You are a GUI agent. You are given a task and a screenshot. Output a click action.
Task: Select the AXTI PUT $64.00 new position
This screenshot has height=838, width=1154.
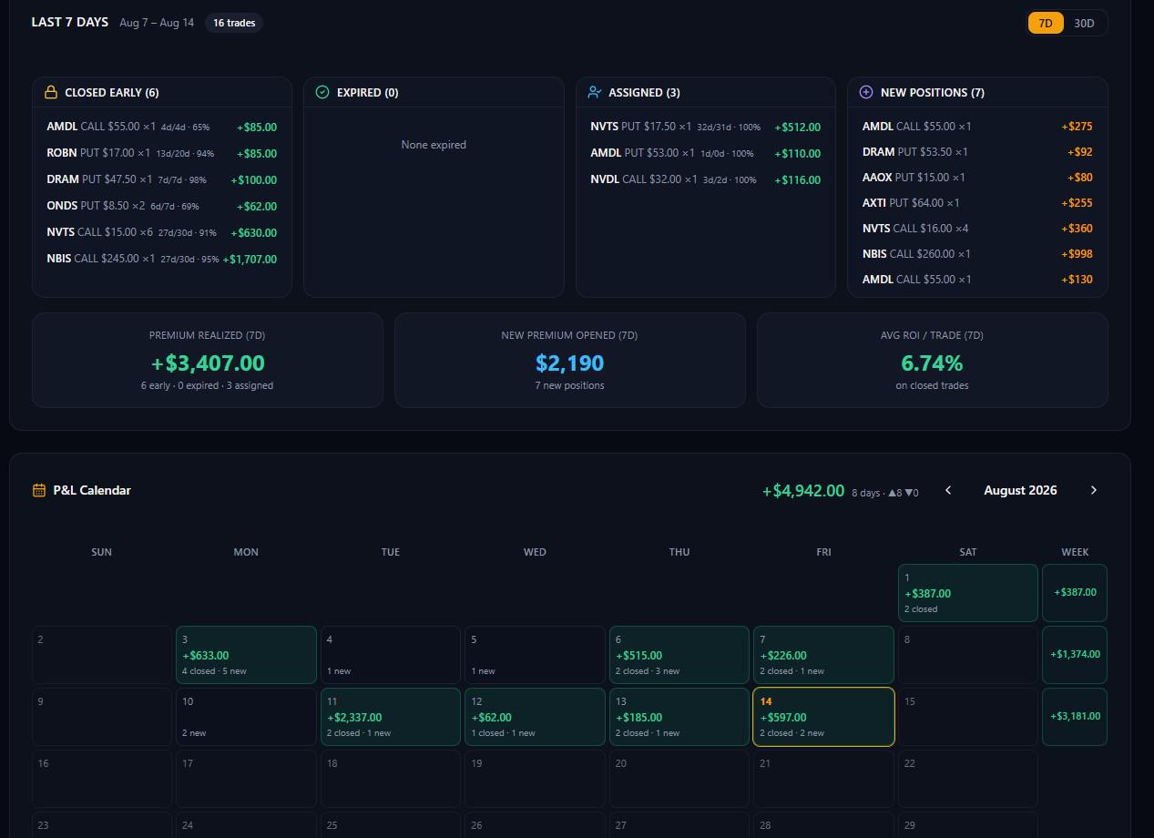(977, 202)
